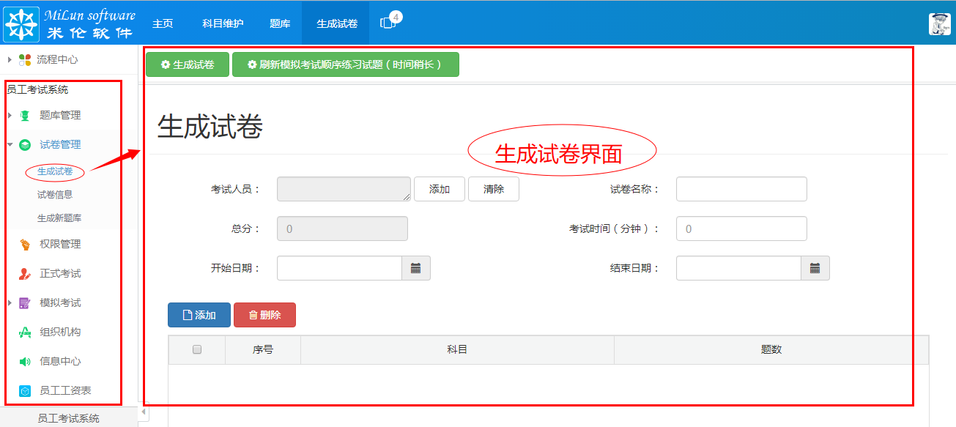Open the calendar icon next to 结束日期

(816, 267)
